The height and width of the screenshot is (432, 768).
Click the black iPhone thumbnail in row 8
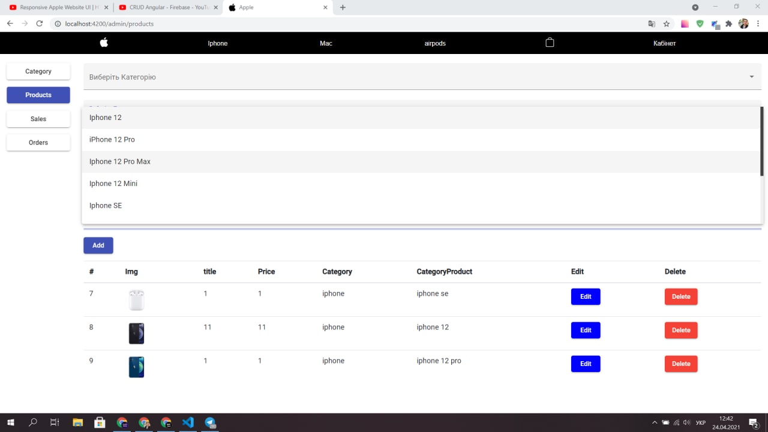click(x=136, y=333)
